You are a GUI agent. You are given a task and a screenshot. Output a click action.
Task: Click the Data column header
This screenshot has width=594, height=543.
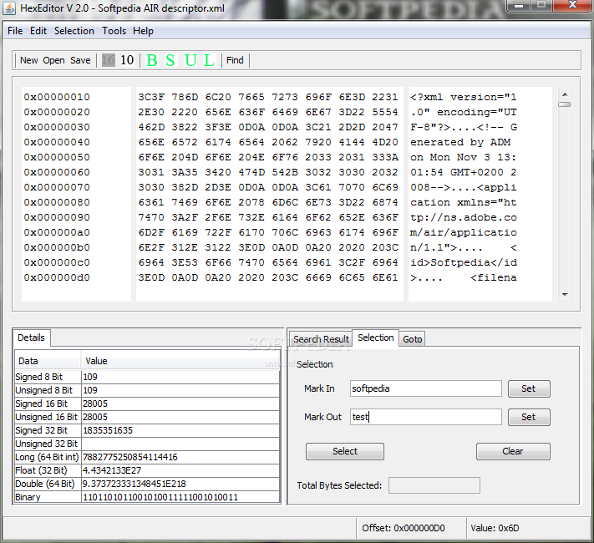click(48, 361)
